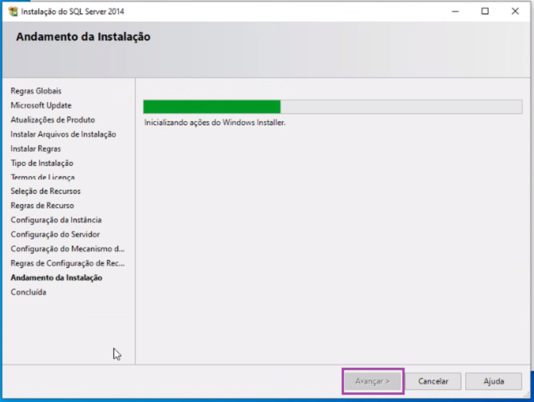Maximize the installer window
Image resolution: width=534 pixels, height=402 pixels.
pos(485,11)
